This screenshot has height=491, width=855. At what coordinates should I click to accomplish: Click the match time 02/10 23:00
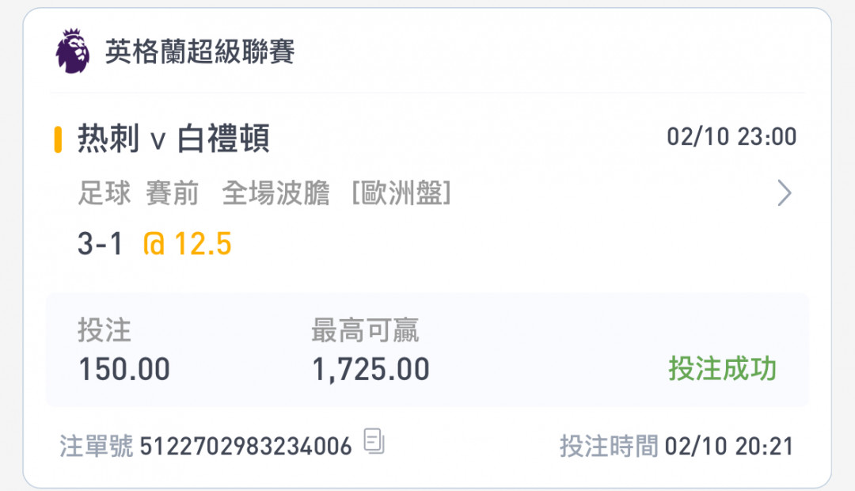731,136
